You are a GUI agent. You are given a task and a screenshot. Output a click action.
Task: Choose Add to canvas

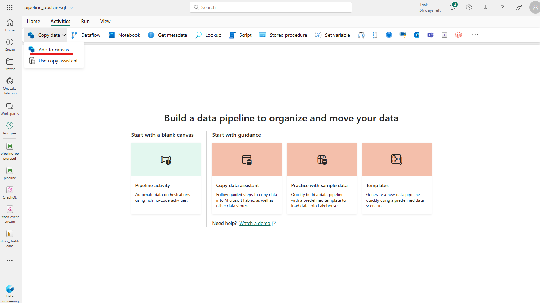(54, 50)
